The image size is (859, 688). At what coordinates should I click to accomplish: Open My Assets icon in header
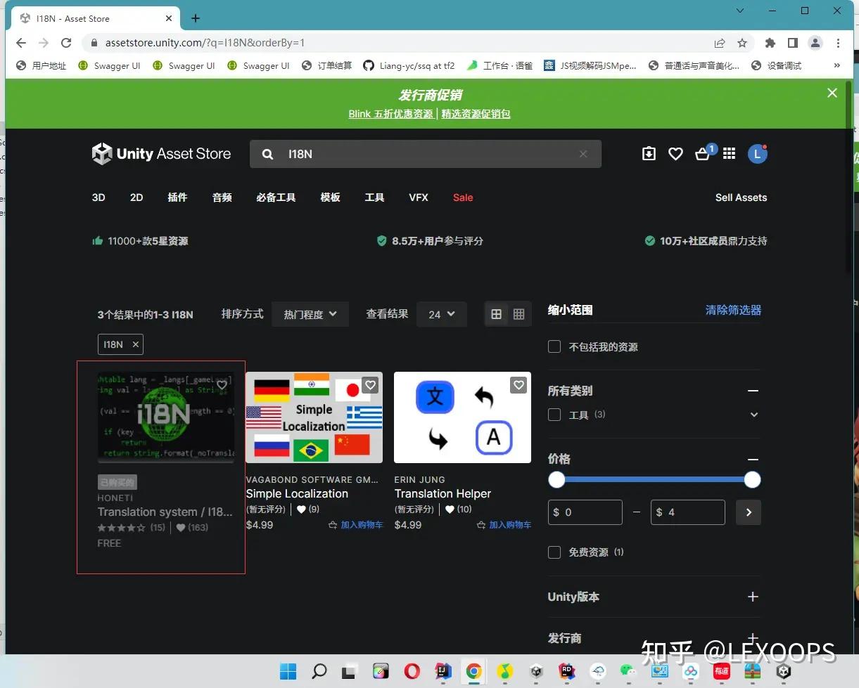tap(649, 153)
